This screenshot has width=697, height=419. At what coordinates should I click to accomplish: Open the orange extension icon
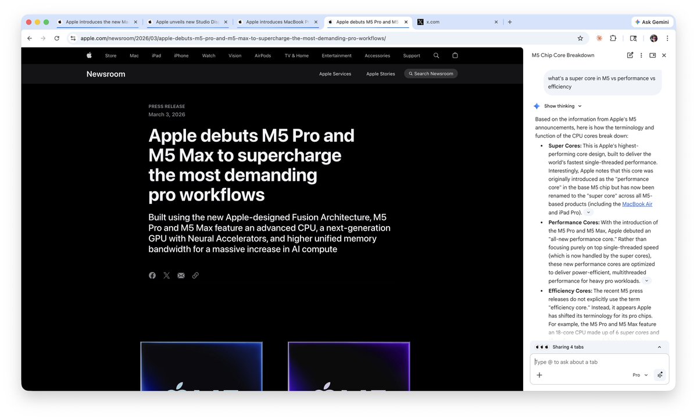599,38
